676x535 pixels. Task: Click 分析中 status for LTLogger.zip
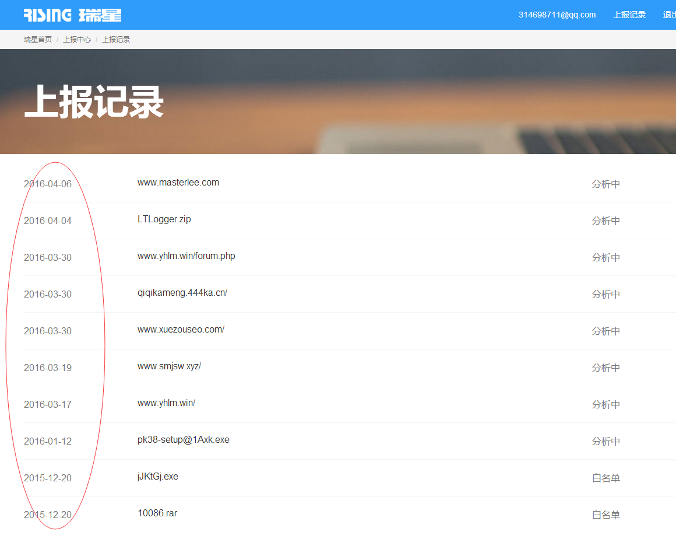(605, 221)
